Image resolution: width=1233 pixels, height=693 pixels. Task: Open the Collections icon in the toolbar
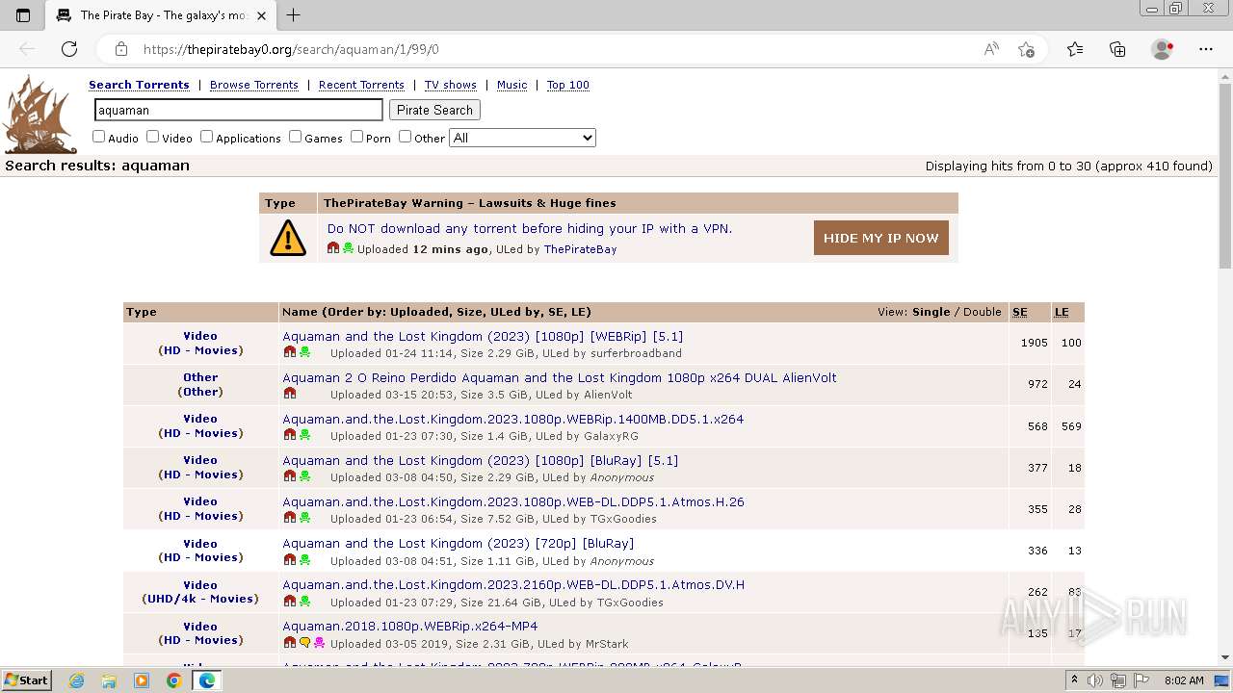pyautogui.click(x=1117, y=49)
